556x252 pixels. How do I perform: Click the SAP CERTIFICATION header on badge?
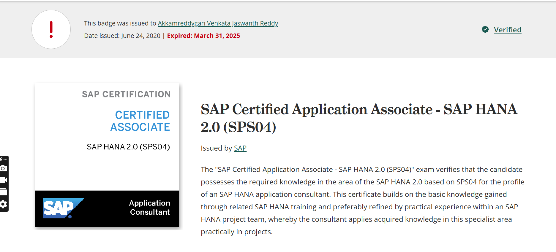pos(126,94)
